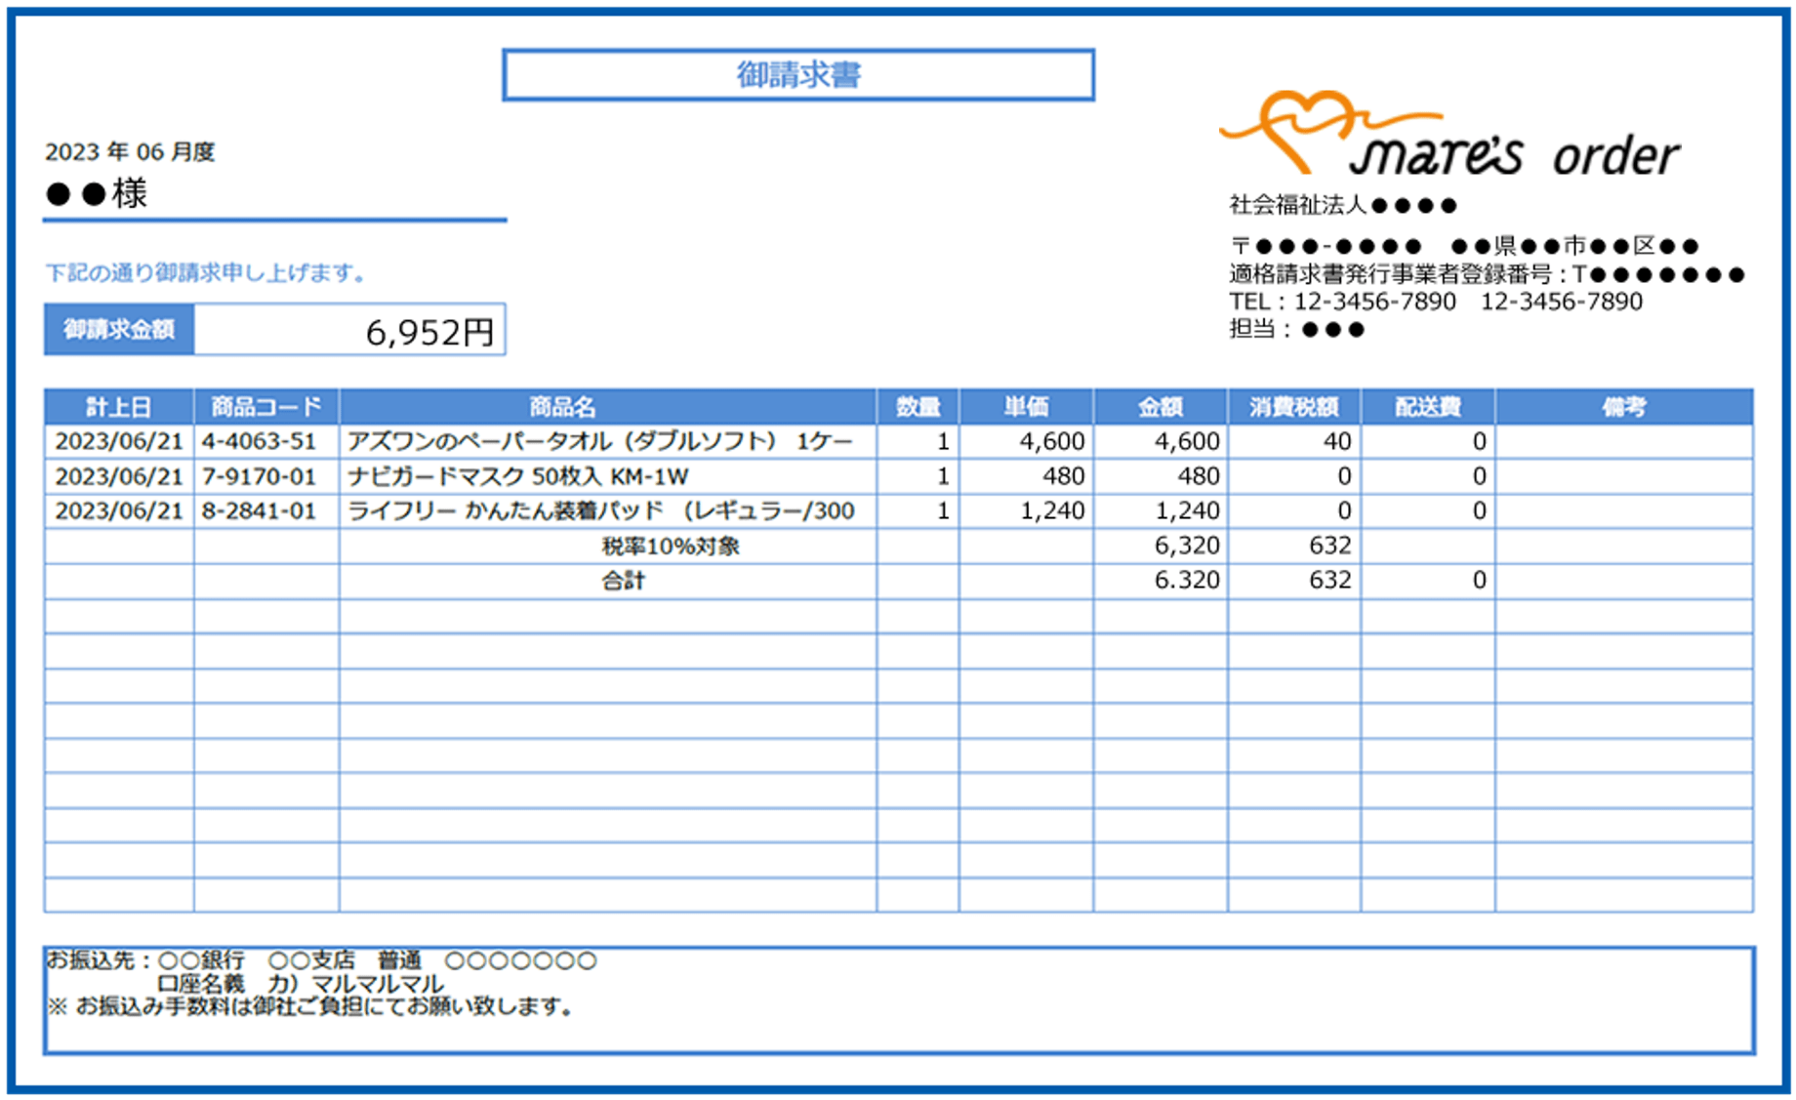Click the ●●様 customer name
Screen dimensions: 1796x1100
tap(96, 193)
